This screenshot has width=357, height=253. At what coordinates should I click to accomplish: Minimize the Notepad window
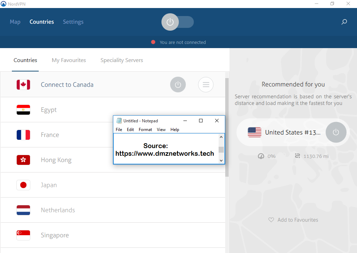pyautogui.click(x=185, y=121)
